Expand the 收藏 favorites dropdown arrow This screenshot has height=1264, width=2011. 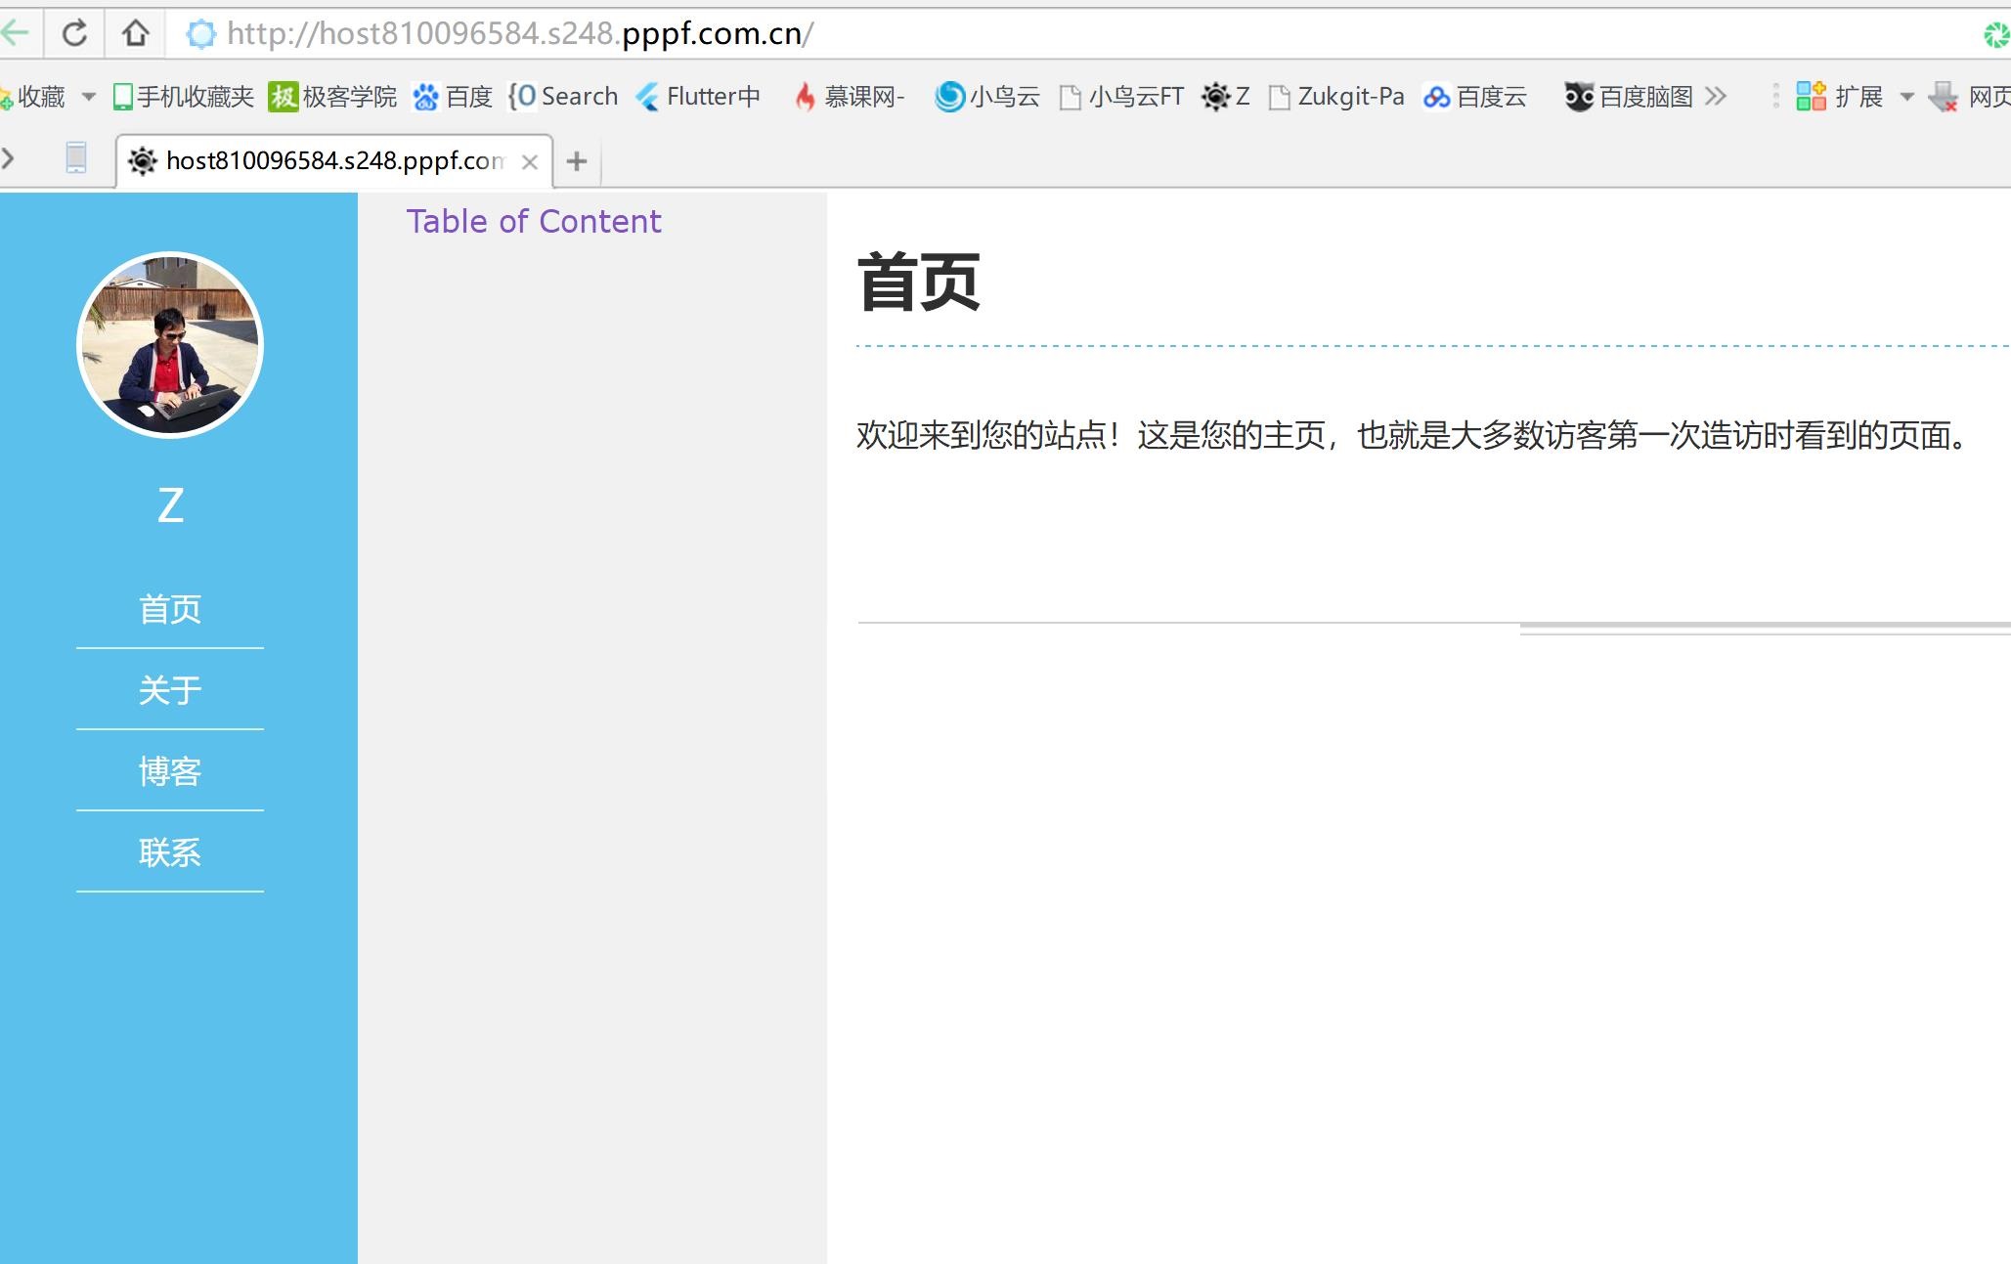tap(89, 97)
